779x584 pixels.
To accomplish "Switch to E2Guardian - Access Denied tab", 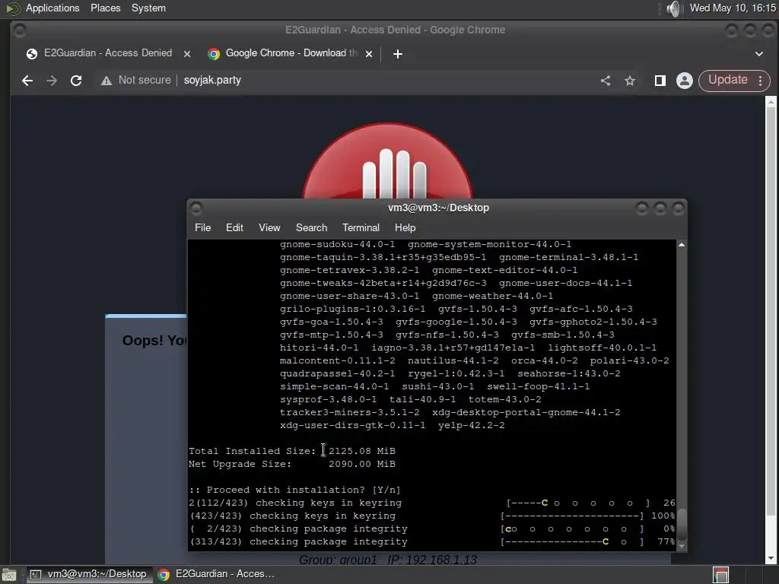I will pyautogui.click(x=108, y=53).
